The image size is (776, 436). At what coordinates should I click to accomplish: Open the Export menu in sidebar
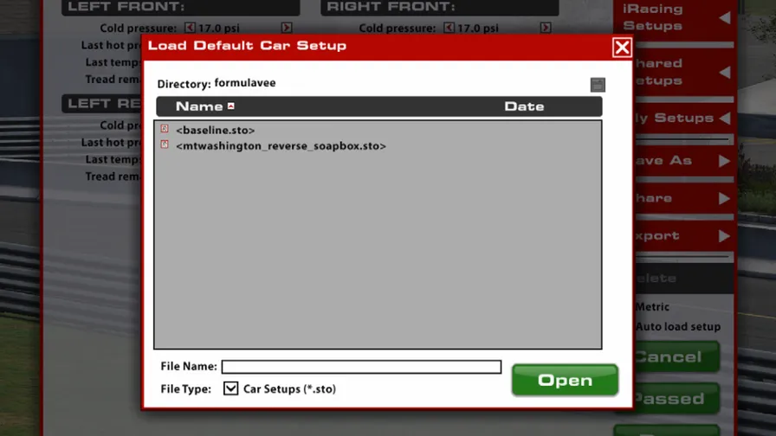tap(683, 236)
